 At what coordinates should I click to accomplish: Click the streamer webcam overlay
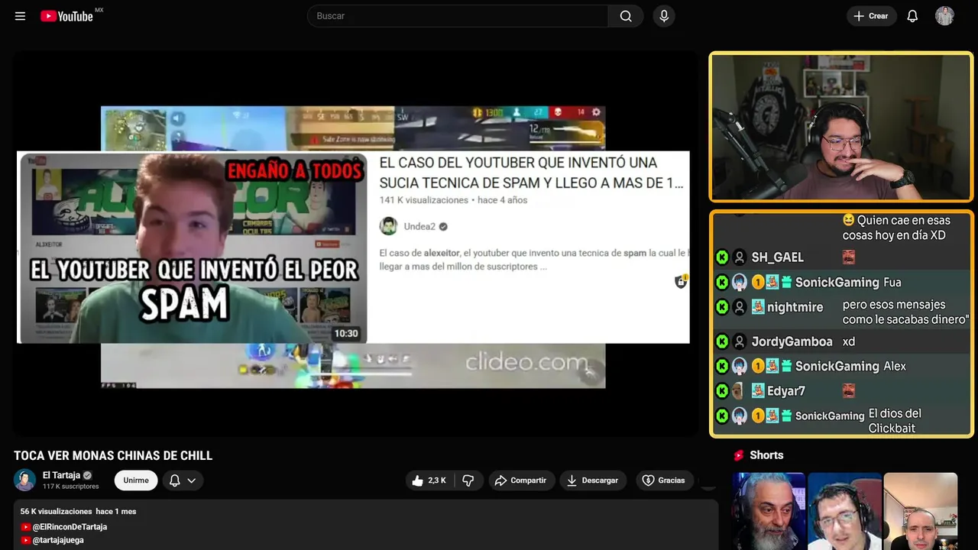841,127
